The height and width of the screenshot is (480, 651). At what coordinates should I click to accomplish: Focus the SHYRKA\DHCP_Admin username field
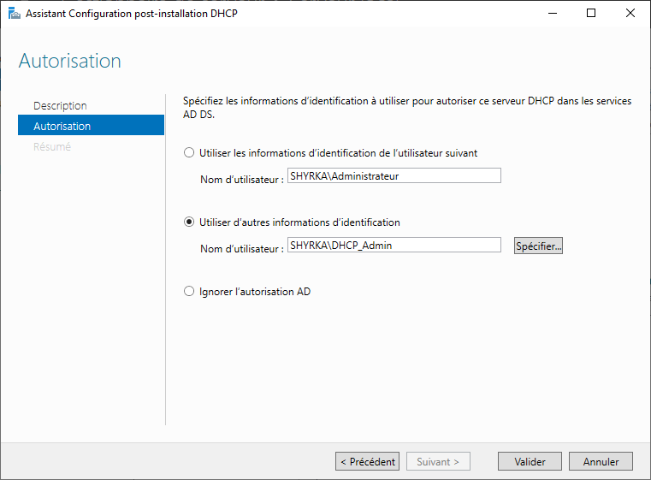(x=394, y=245)
